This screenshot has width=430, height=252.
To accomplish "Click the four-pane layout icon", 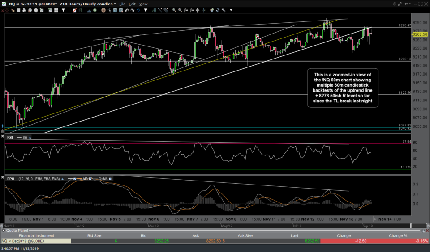I will (56, 10).
